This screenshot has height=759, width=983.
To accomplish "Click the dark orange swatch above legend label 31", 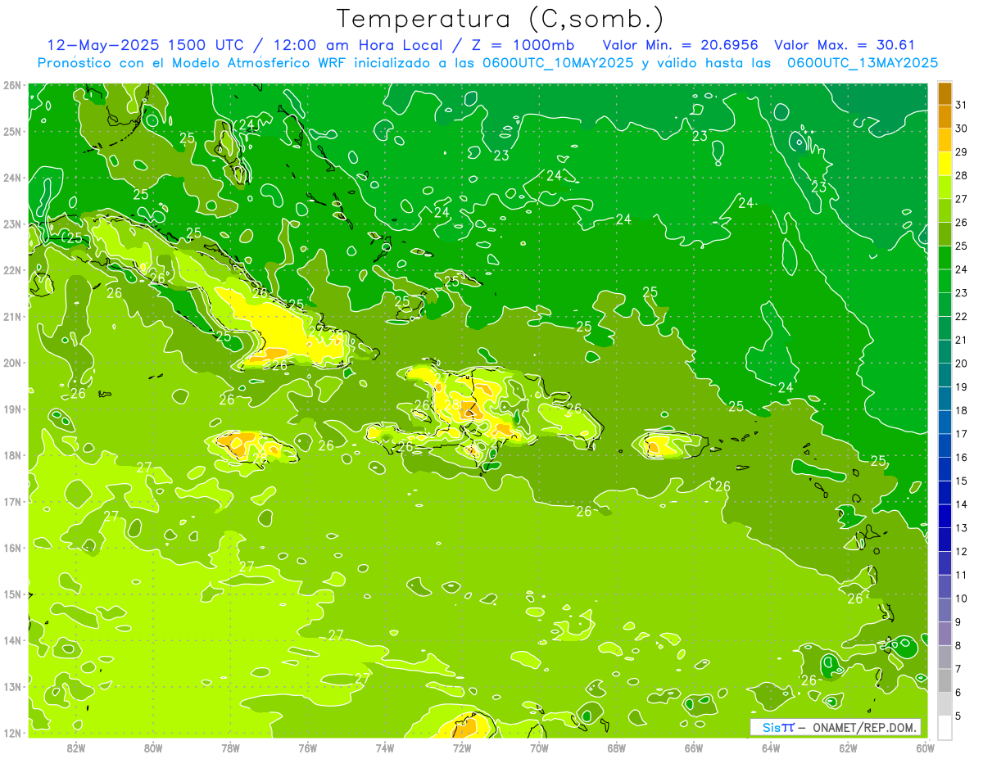I will [x=944, y=93].
